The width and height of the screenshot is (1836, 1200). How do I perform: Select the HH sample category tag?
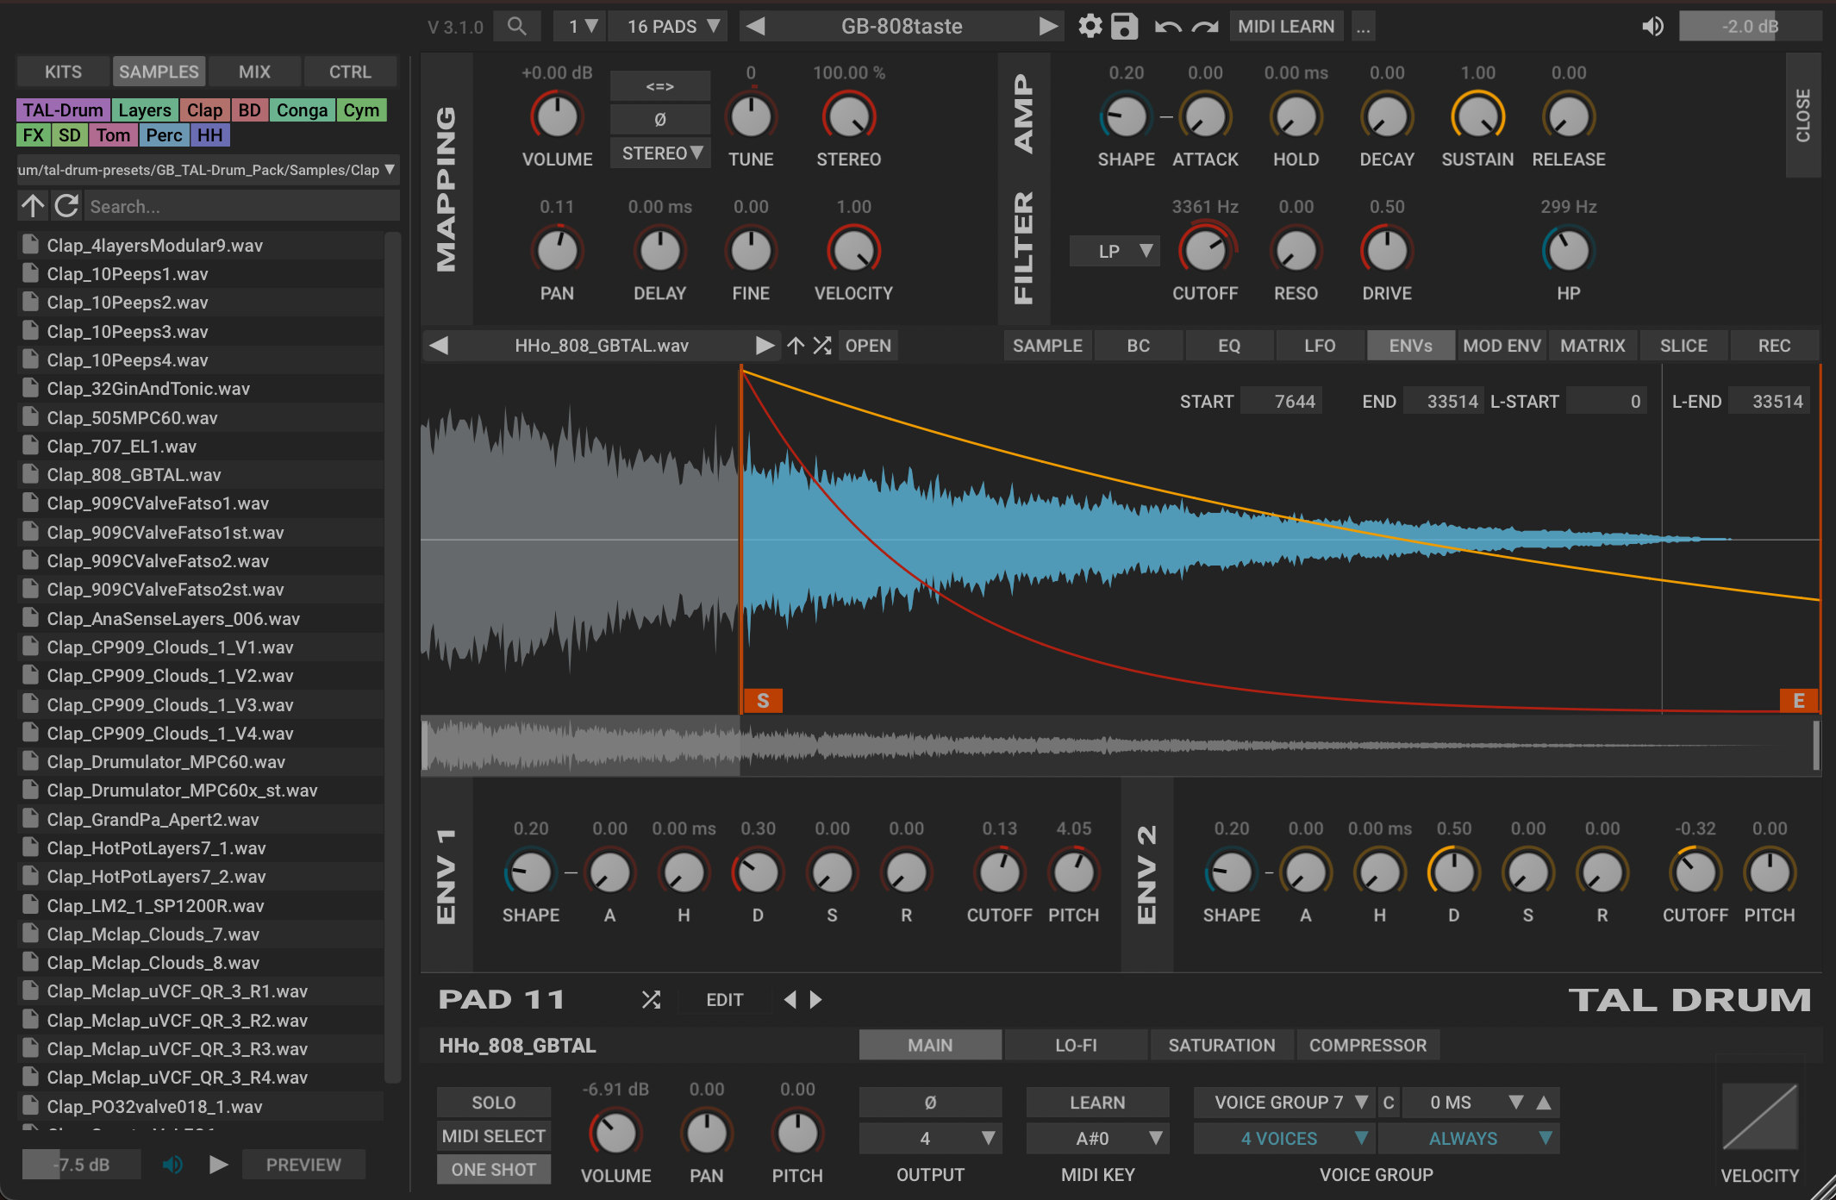coord(209,135)
